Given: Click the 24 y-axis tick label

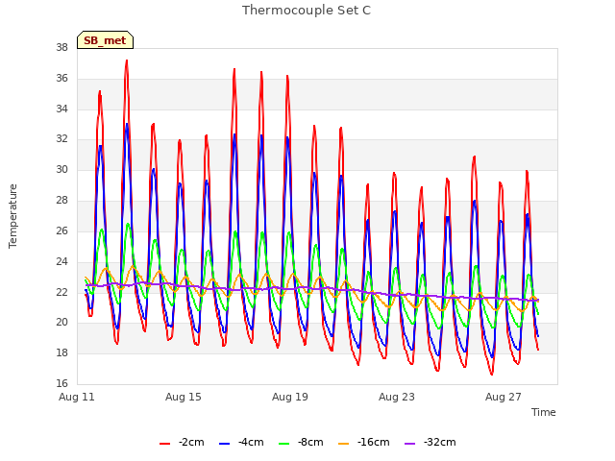Looking at the screenshot, I should tap(61, 261).
